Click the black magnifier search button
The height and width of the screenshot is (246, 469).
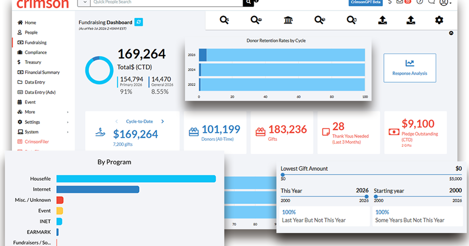[248, 2]
